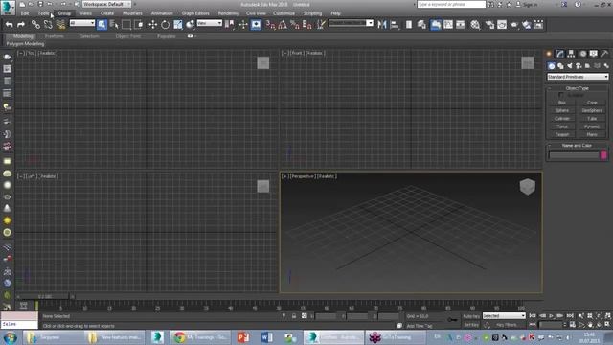Click the Box primitive button
Viewport: 613px width, 345px height.
(x=562, y=103)
